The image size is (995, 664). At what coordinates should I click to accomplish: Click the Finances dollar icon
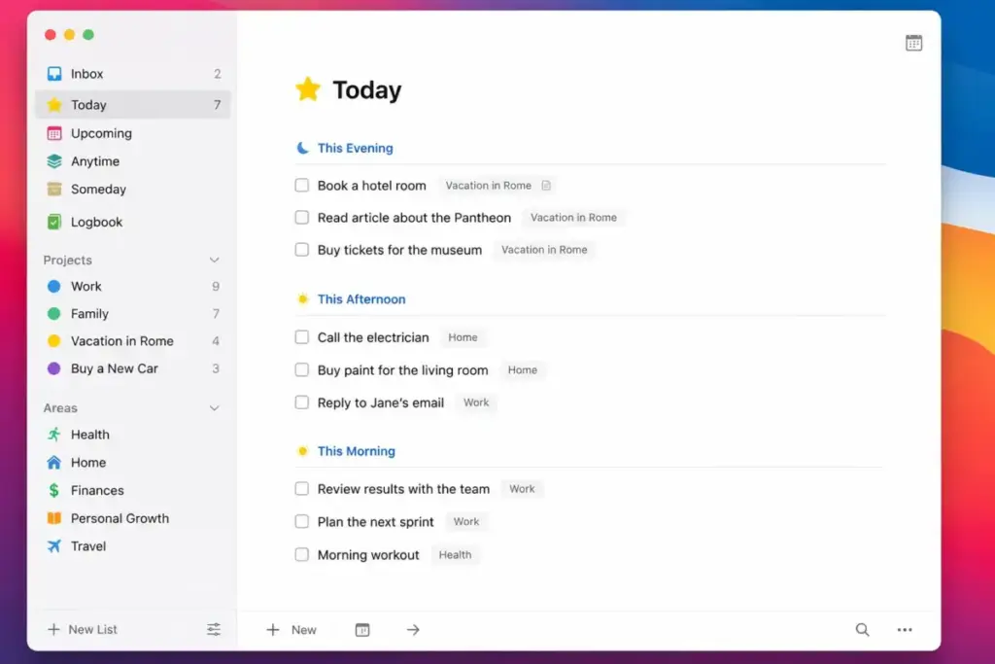(x=54, y=491)
